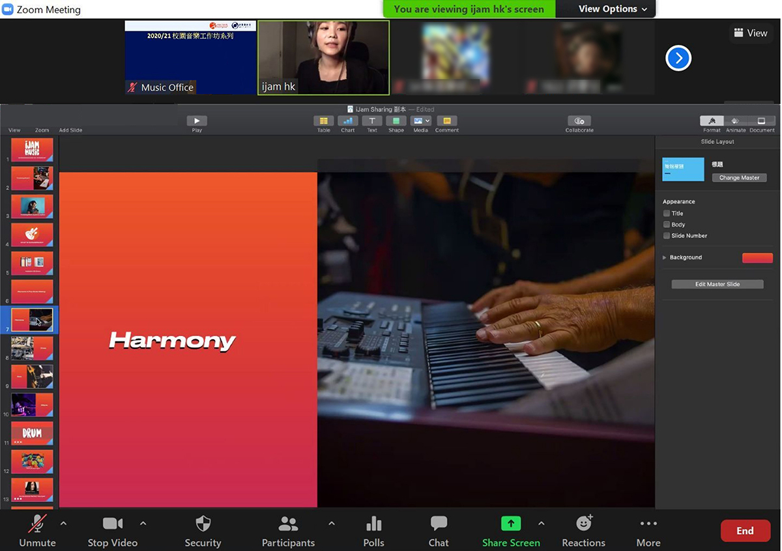Check the Slide Number checkbox

tap(667, 236)
